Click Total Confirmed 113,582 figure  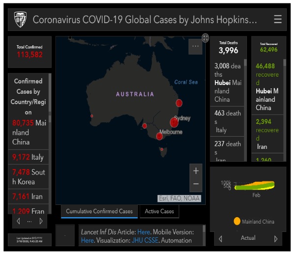29,55
